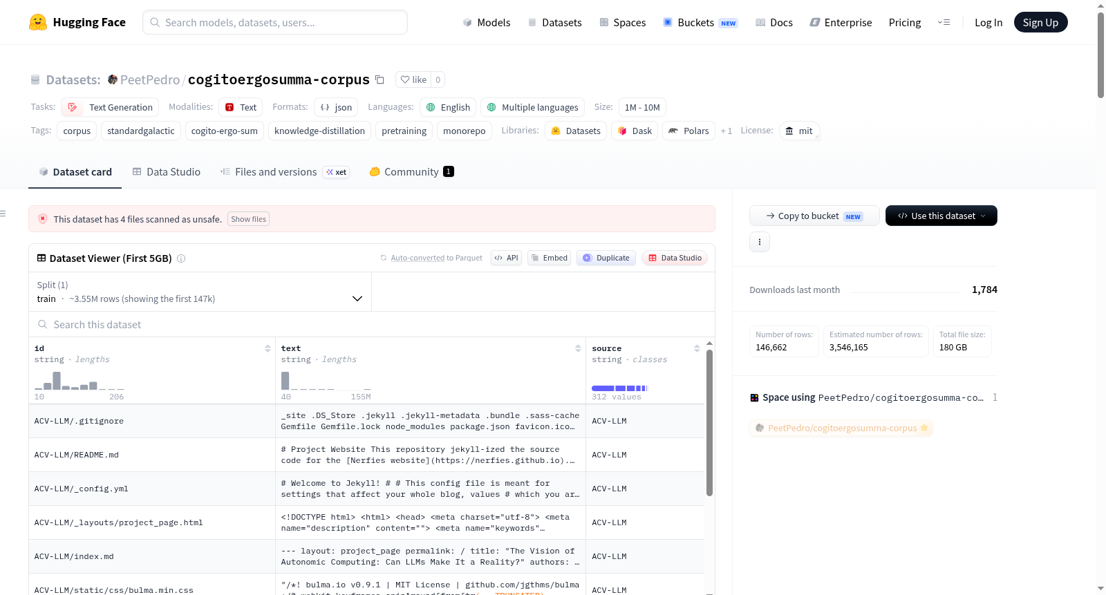The image size is (1106, 595).
Task: Filter by Text modality tag
Action: [x=241, y=107]
